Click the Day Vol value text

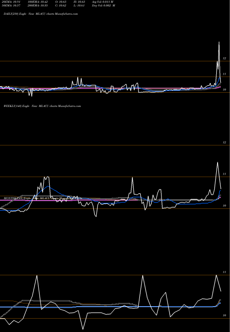click(x=103, y=6)
